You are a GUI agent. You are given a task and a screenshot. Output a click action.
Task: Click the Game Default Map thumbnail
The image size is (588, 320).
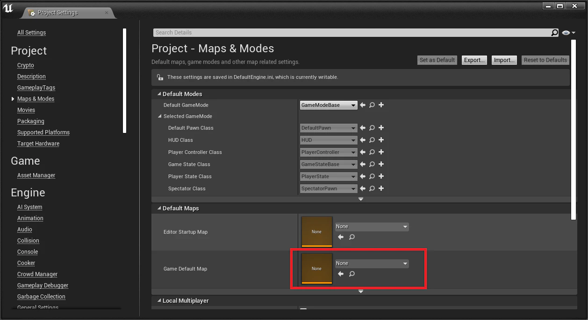(317, 269)
